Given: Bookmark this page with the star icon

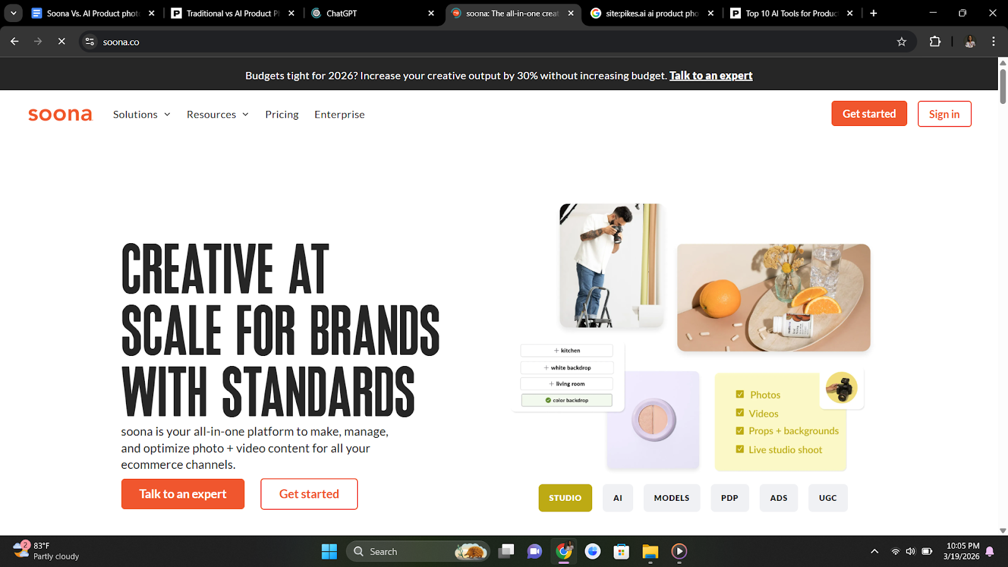Looking at the screenshot, I should tap(902, 42).
